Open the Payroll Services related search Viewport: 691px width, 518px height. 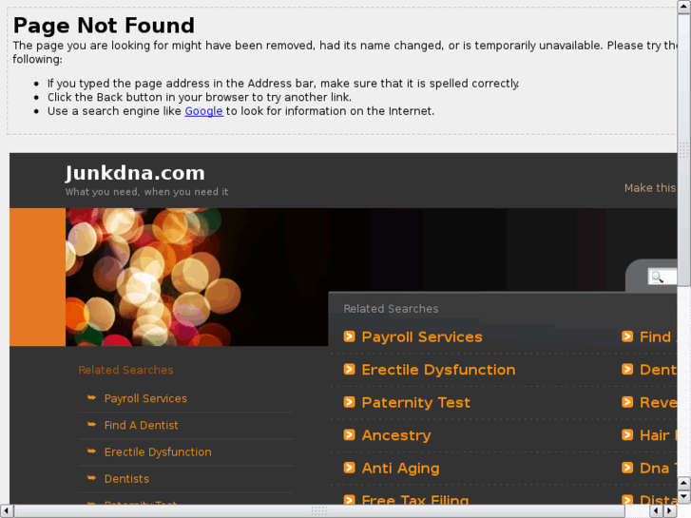click(x=422, y=336)
